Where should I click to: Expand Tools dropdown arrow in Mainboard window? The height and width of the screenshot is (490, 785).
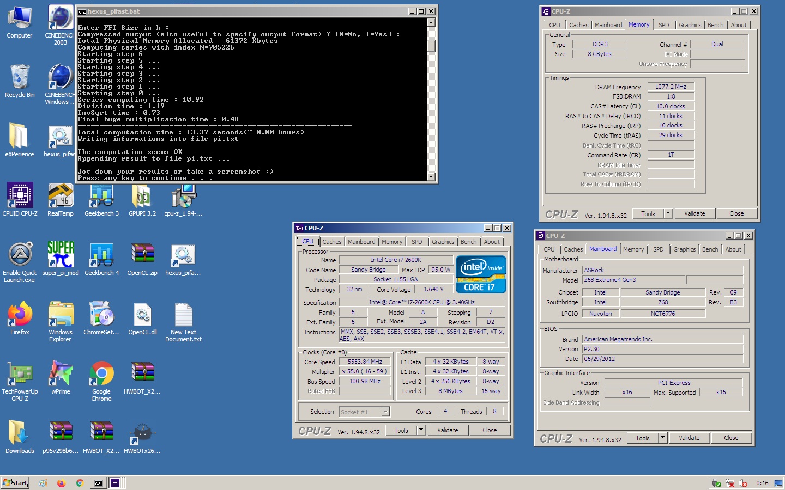[x=662, y=438]
